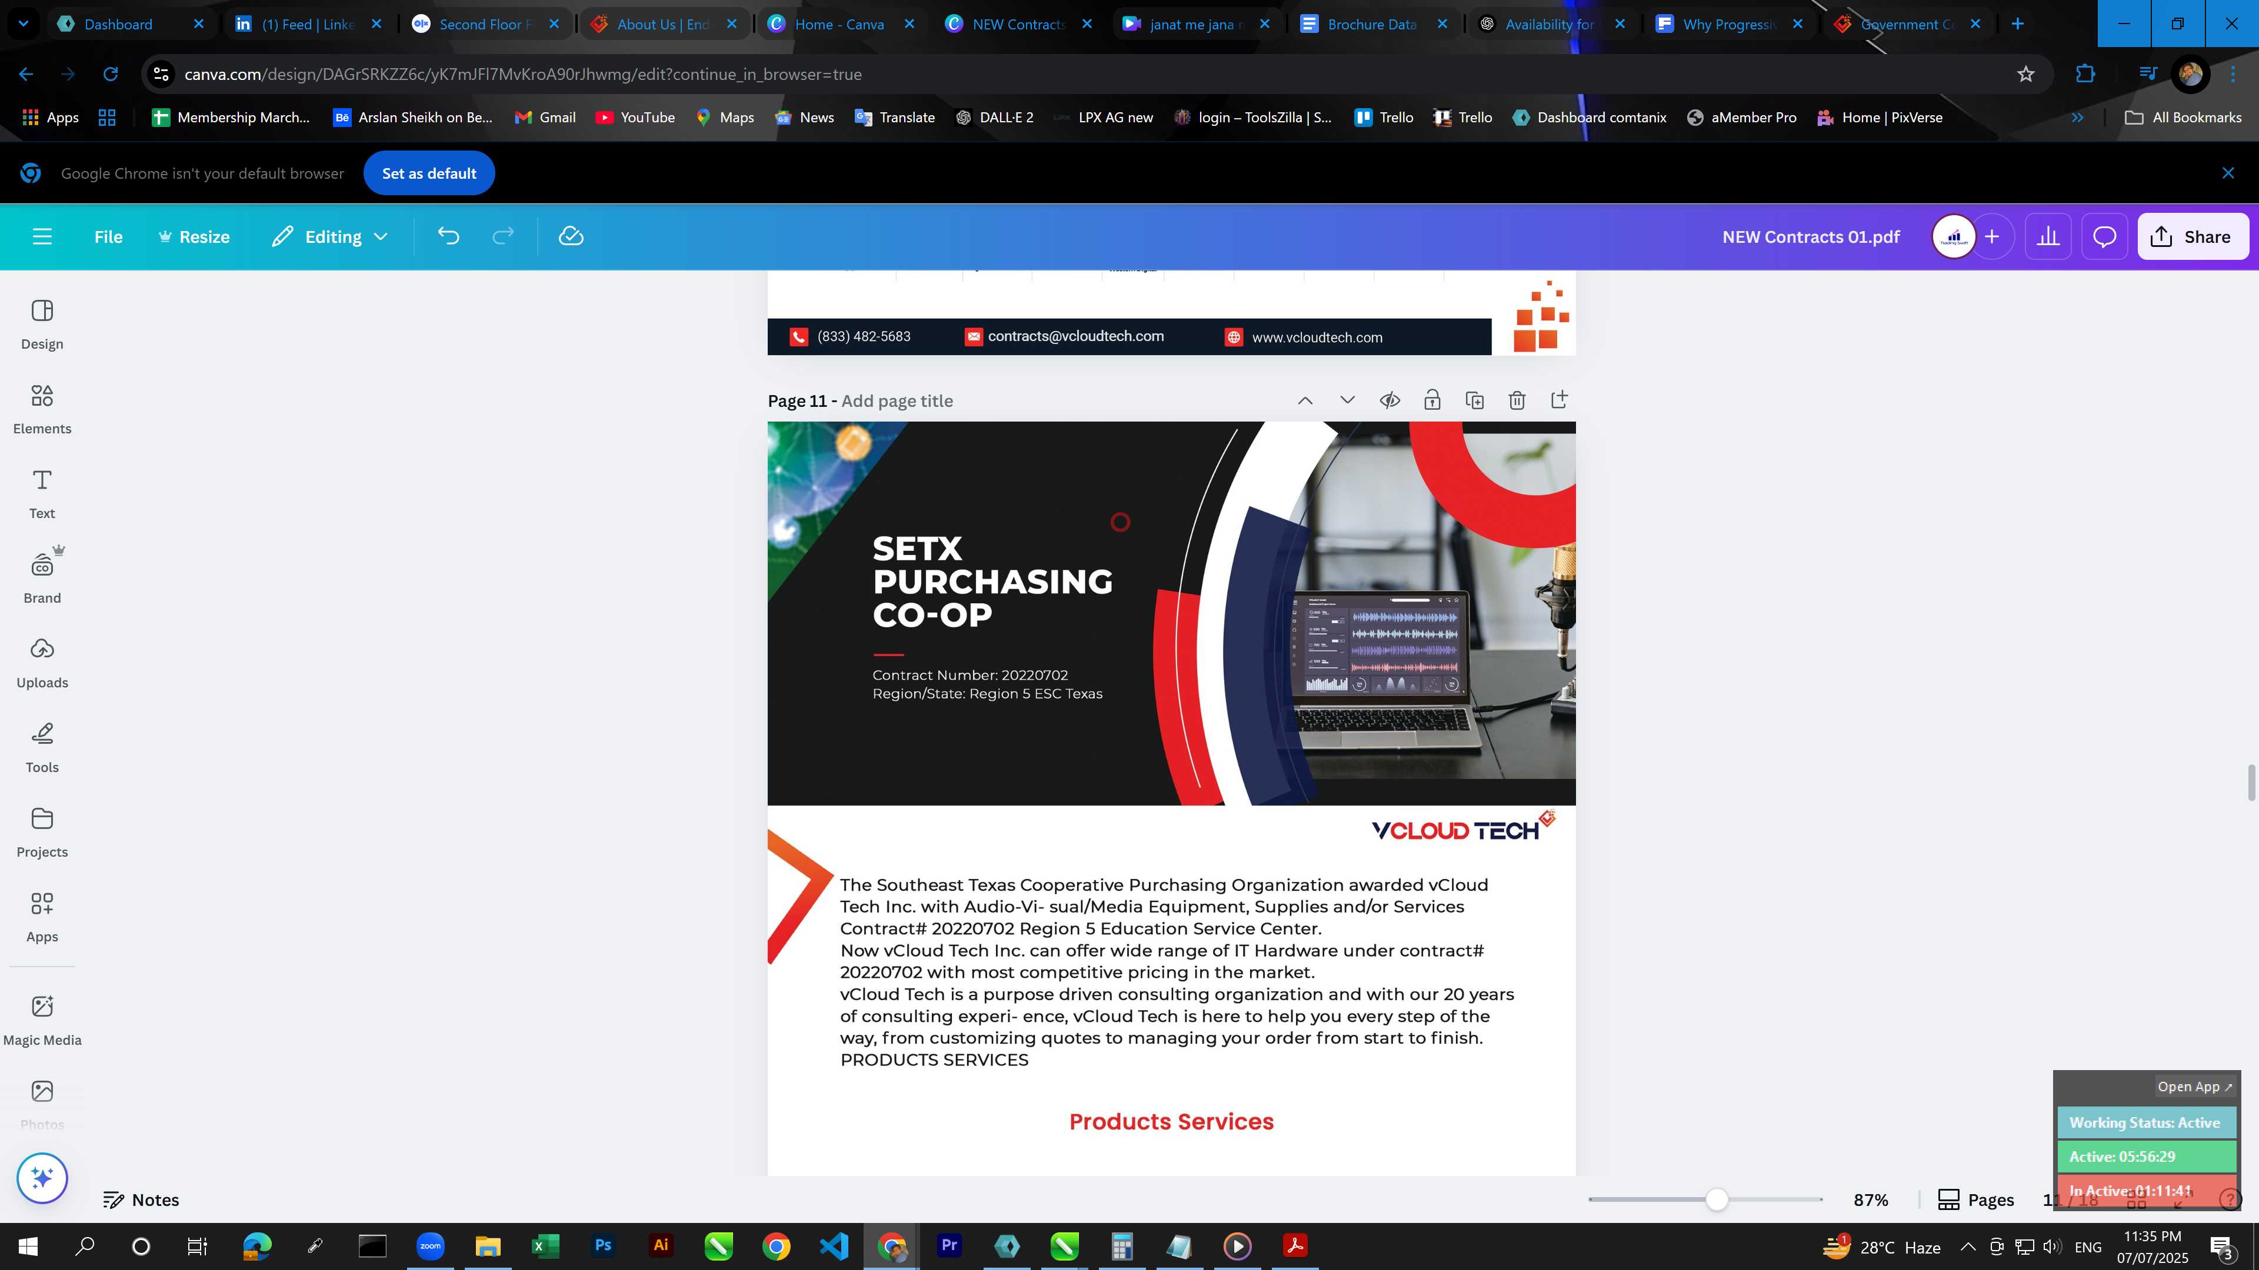The image size is (2259, 1270).
Task: Check the cloud save status icon
Action: [x=571, y=236]
